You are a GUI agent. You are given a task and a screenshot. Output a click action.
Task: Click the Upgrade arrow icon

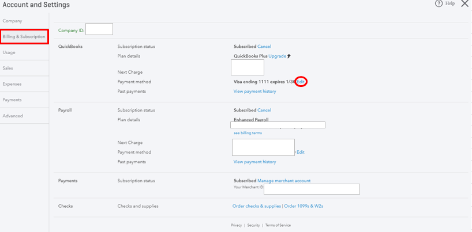(x=289, y=56)
